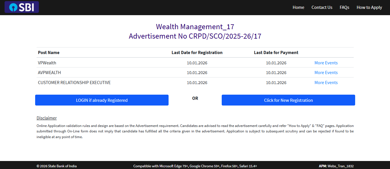Select the AVPWEALTH post row

click(x=50, y=72)
